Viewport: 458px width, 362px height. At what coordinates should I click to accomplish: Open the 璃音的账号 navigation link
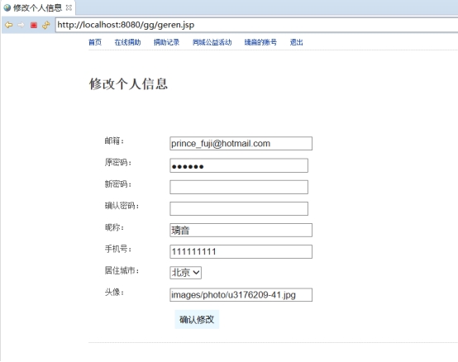(x=260, y=42)
